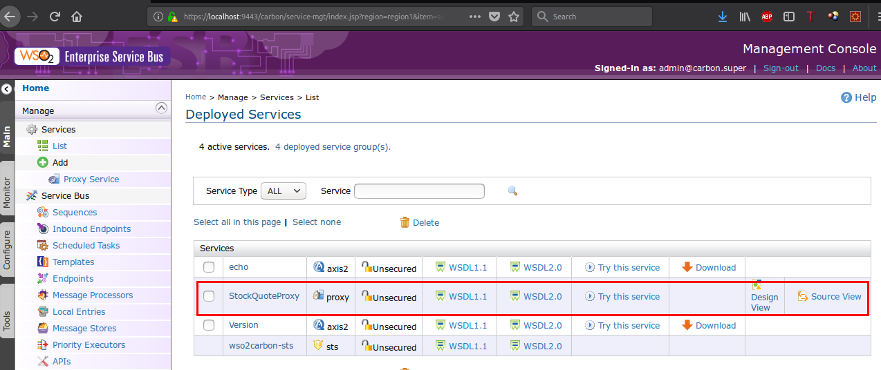Click the Service name search input field
Screen dimensions: 881x370
tap(419, 191)
